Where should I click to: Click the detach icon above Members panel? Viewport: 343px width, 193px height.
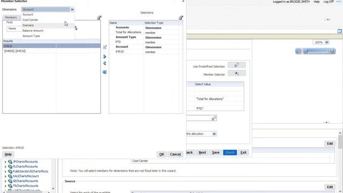click(x=99, y=18)
